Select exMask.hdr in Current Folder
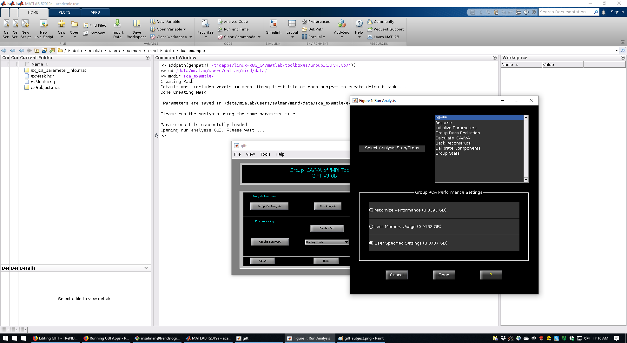Viewport: 627px width, 343px height. 39,76
